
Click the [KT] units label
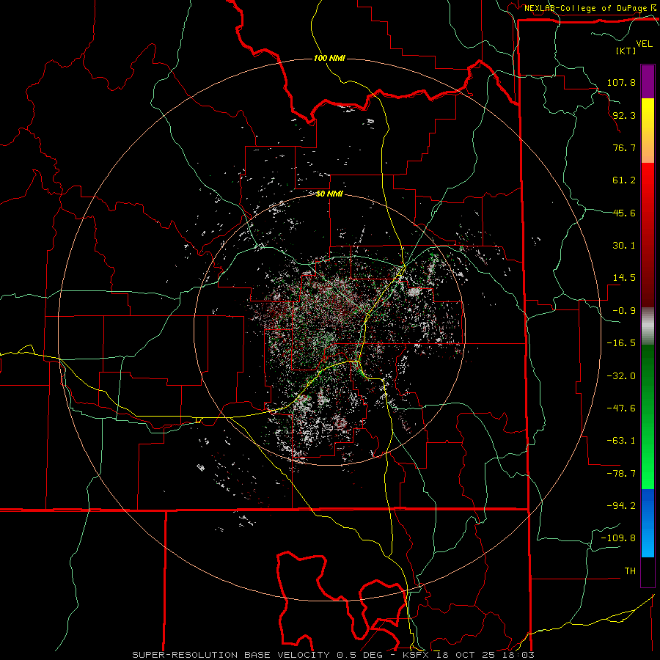point(626,51)
